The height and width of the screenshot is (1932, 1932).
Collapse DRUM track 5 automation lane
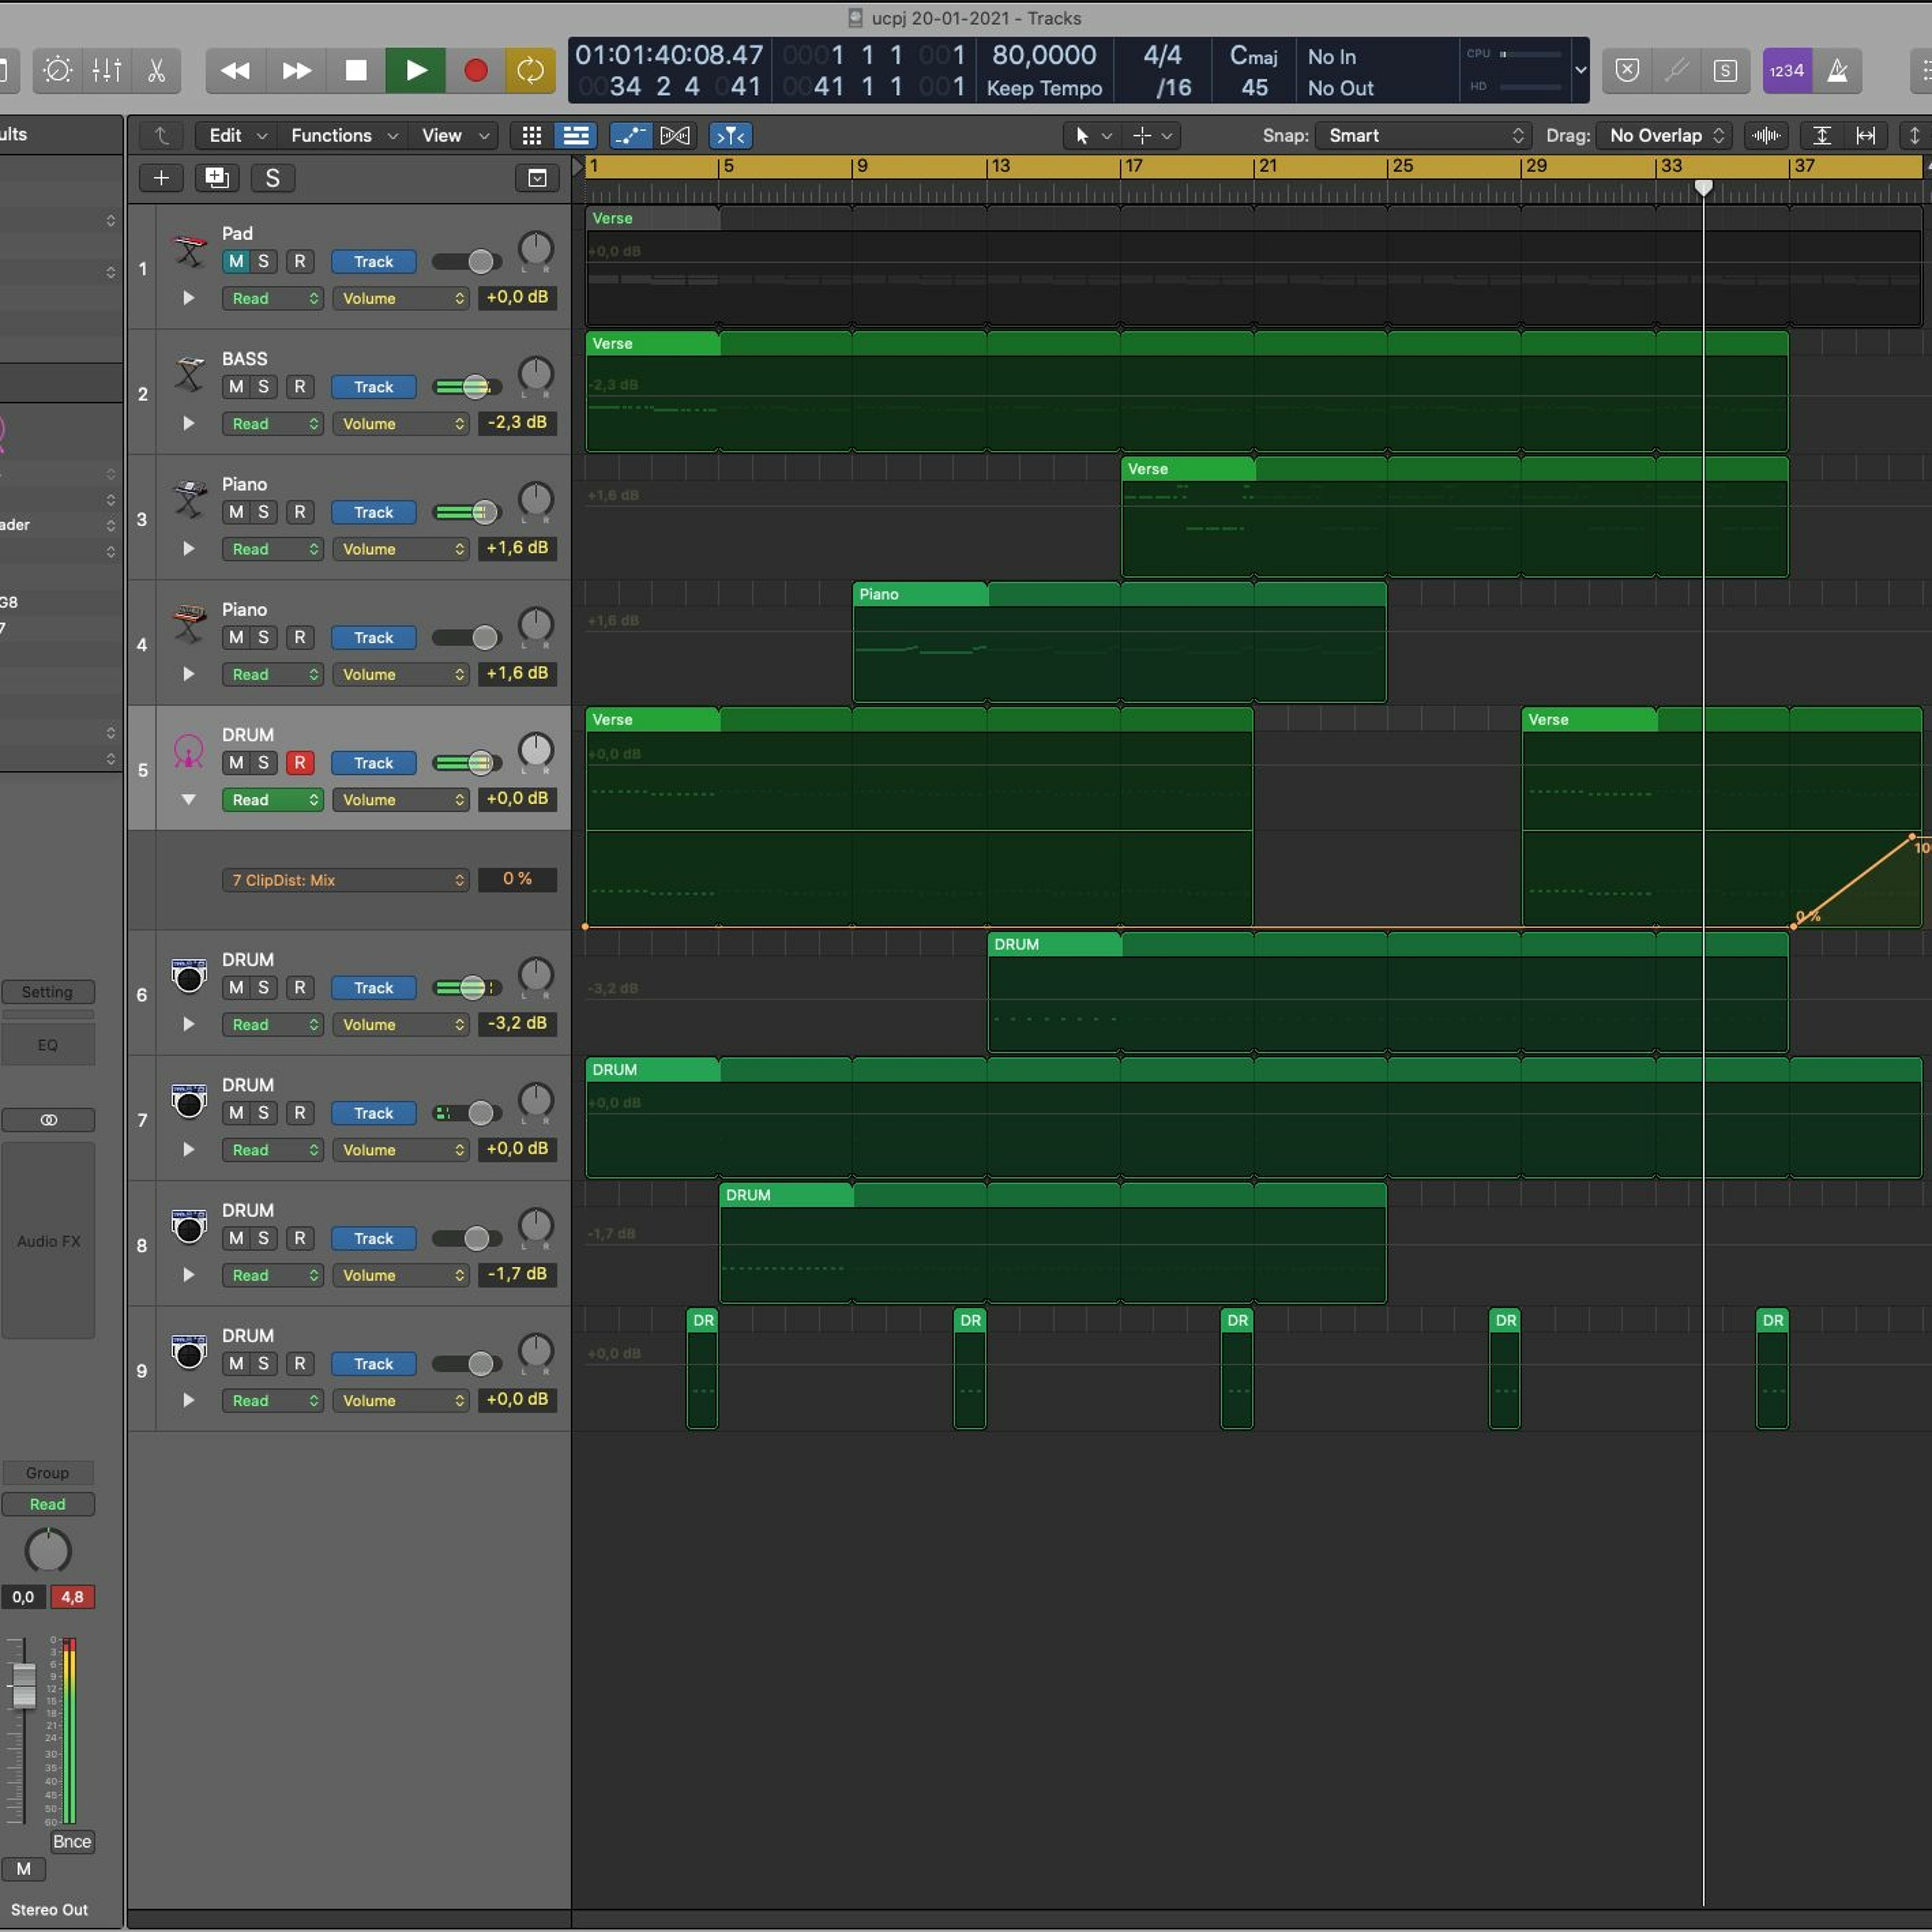tap(188, 800)
